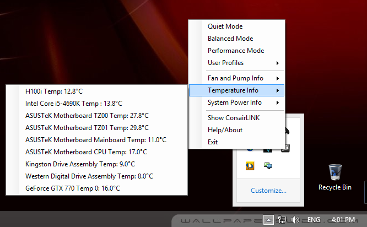Click the System Power Info submenu arrow
This screenshot has height=227, width=367.
pyautogui.click(x=278, y=102)
